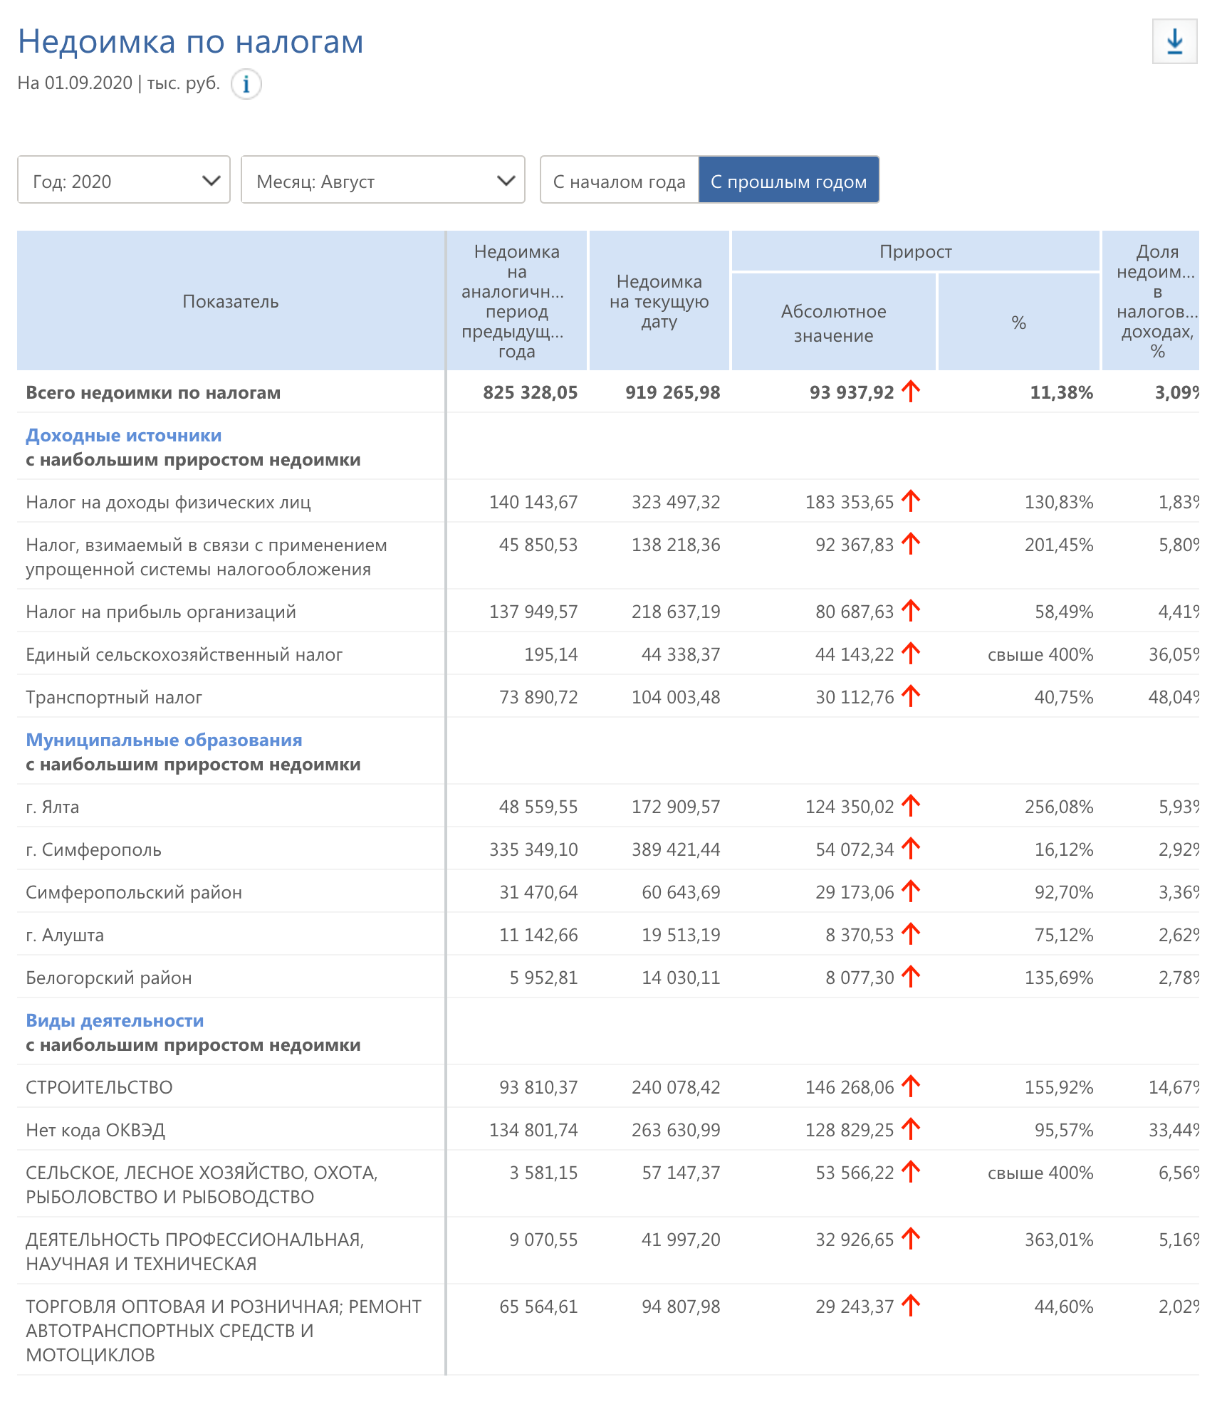Click the red arrow in Нет кода ОКВЭД row
1222x1414 pixels.
pyautogui.click(x=911, y=1129)
